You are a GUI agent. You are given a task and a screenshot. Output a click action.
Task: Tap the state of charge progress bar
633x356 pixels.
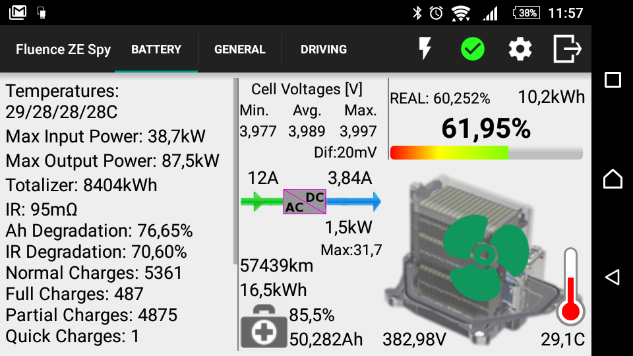point(486,153)
